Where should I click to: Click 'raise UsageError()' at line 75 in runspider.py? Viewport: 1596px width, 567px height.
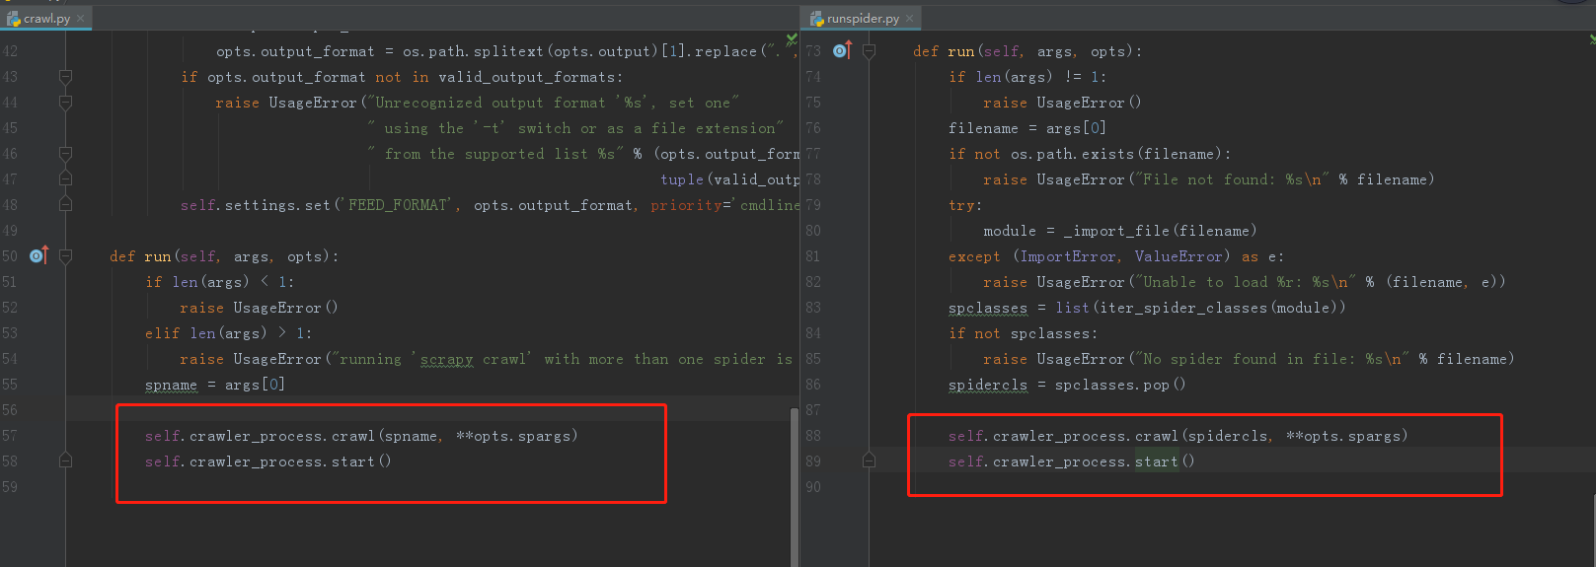[x=1062, y=103]
